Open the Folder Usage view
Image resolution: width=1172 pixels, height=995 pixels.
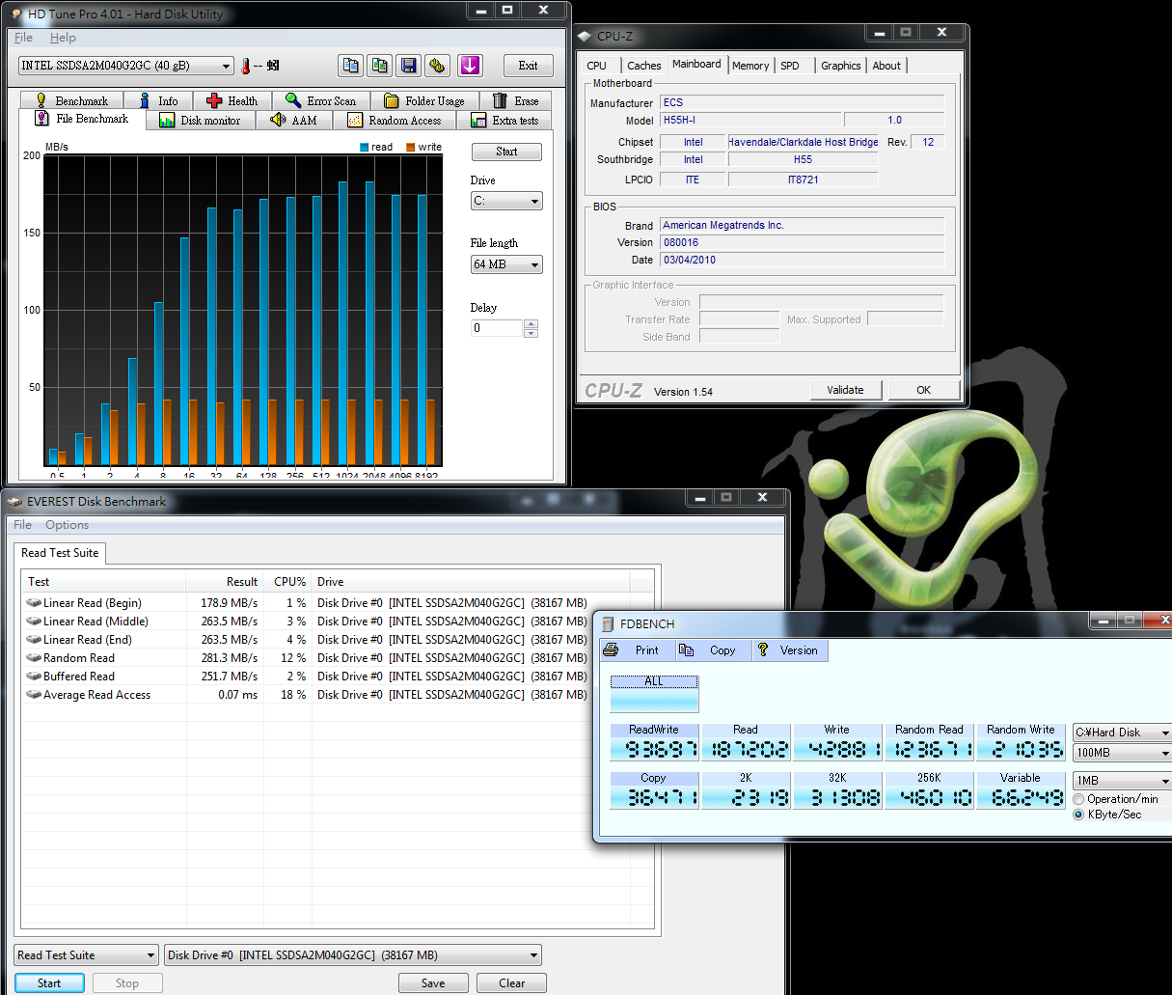[x=425, y=99]
